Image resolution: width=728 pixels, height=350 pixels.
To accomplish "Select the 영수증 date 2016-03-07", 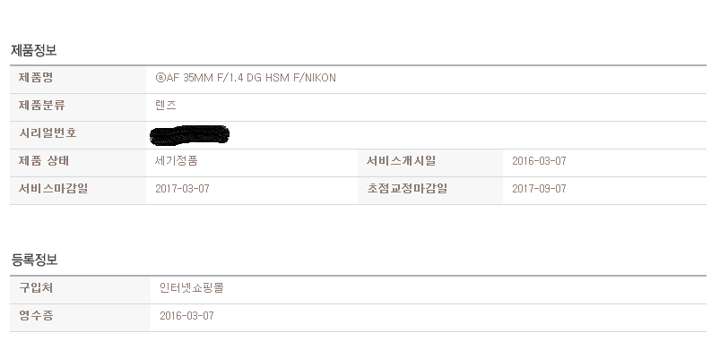I will 186,316.
